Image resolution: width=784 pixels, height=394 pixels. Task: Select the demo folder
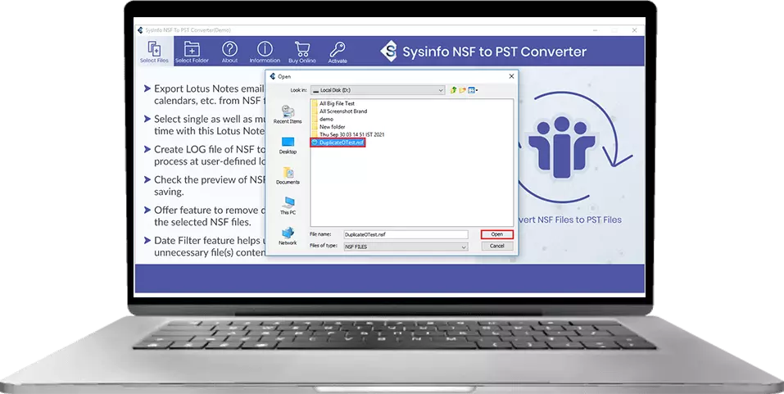(323, 119)
